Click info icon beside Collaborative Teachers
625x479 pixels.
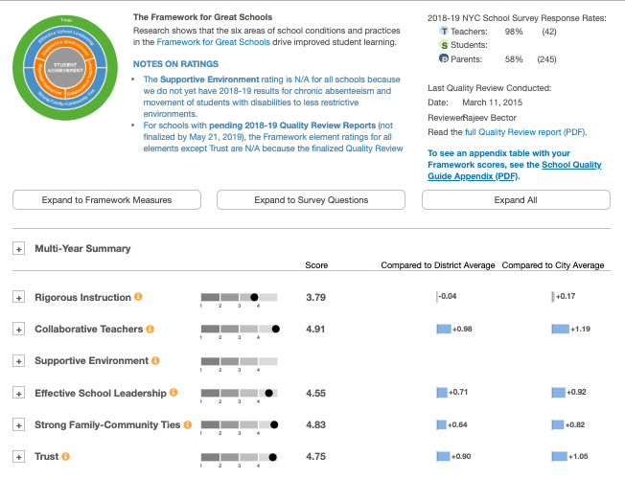coord(150,329)
